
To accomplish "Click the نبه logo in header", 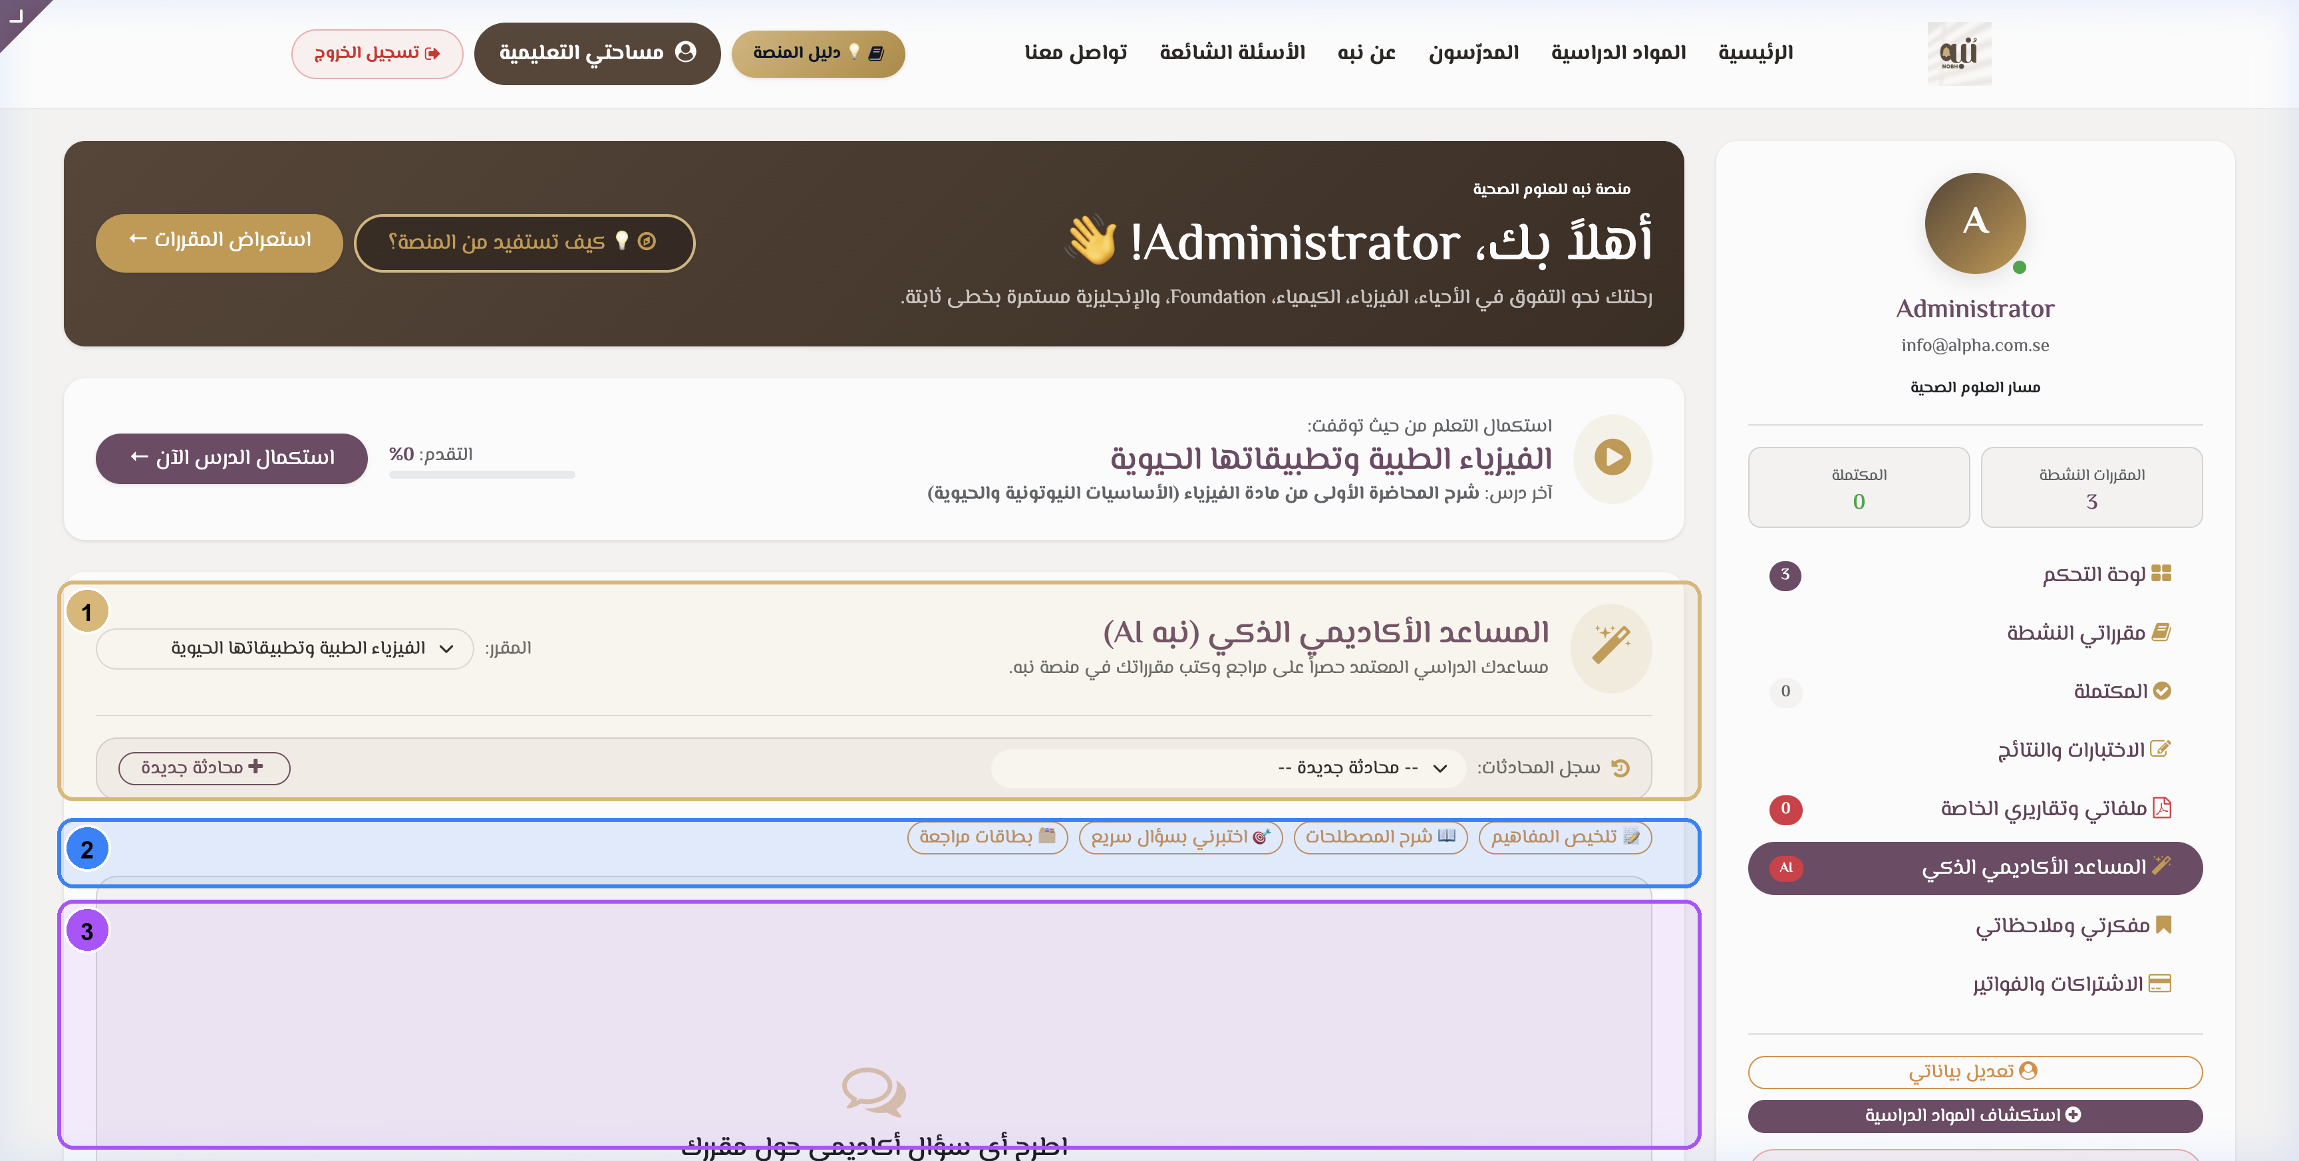I will pyautogui.click(x=1958, y=54).
